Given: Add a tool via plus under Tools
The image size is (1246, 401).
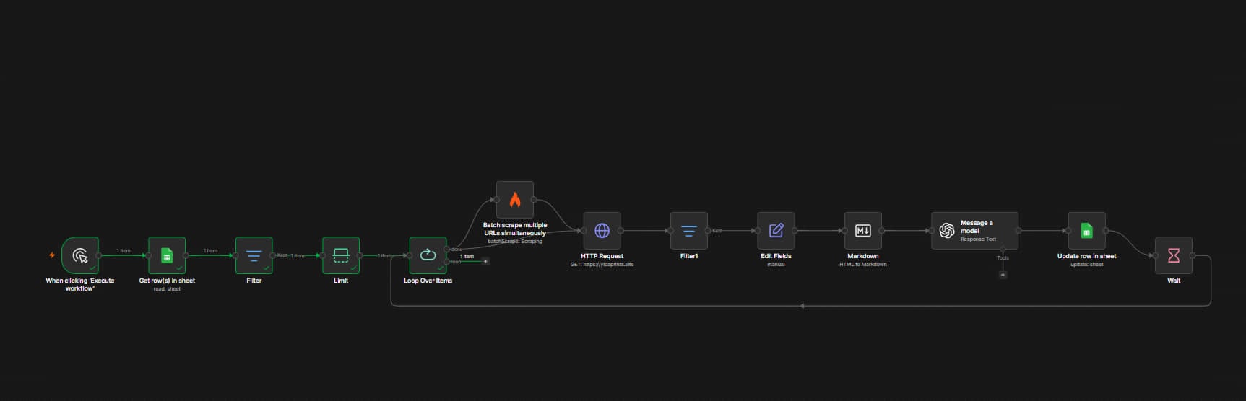Looking at the screenshot, I should pos(1003,275).
